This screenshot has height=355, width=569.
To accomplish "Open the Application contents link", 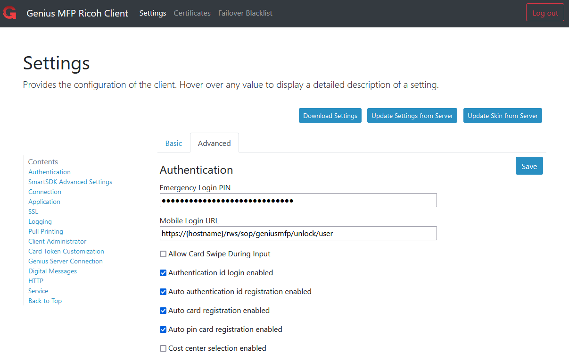I will (x=44, y=202).
